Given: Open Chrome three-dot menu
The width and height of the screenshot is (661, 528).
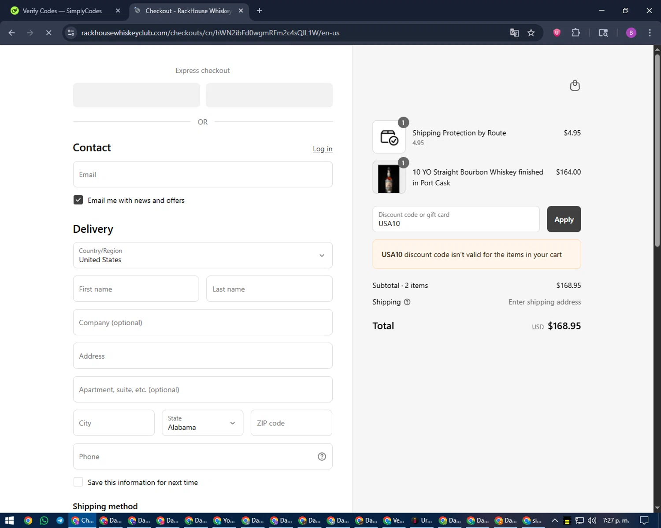Looking at the screenshot, I should click(650, 33).
